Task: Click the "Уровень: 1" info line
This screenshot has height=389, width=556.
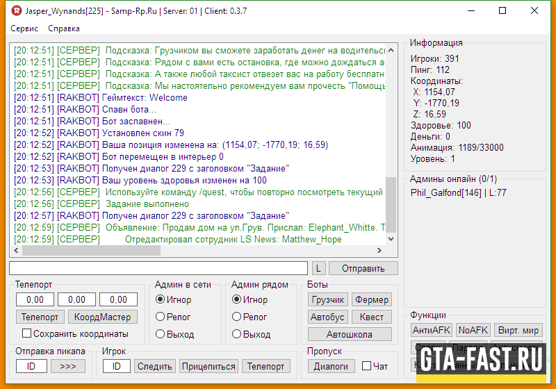Action: 432,158
